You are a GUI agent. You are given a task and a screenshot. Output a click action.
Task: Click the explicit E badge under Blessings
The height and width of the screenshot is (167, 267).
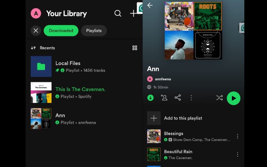click(x=170, y=140)
